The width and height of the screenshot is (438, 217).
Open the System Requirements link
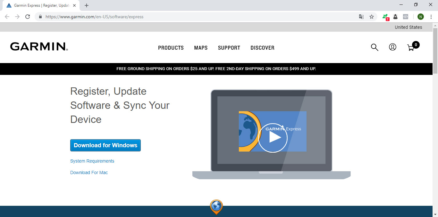92,161
